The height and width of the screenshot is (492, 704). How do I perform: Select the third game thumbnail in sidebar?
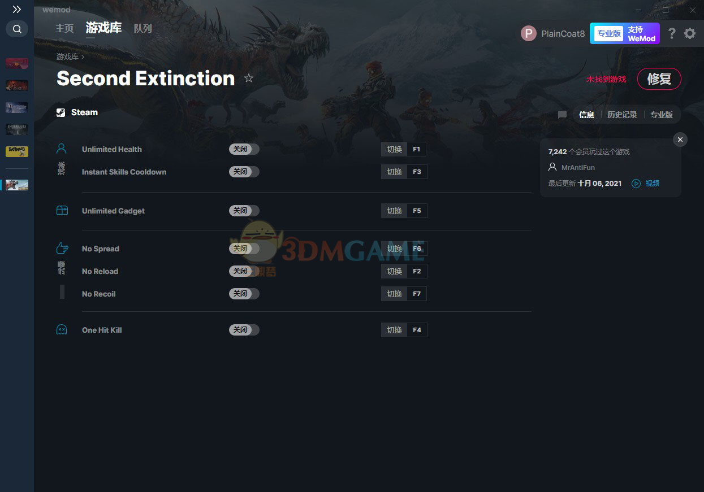(17, 107)
